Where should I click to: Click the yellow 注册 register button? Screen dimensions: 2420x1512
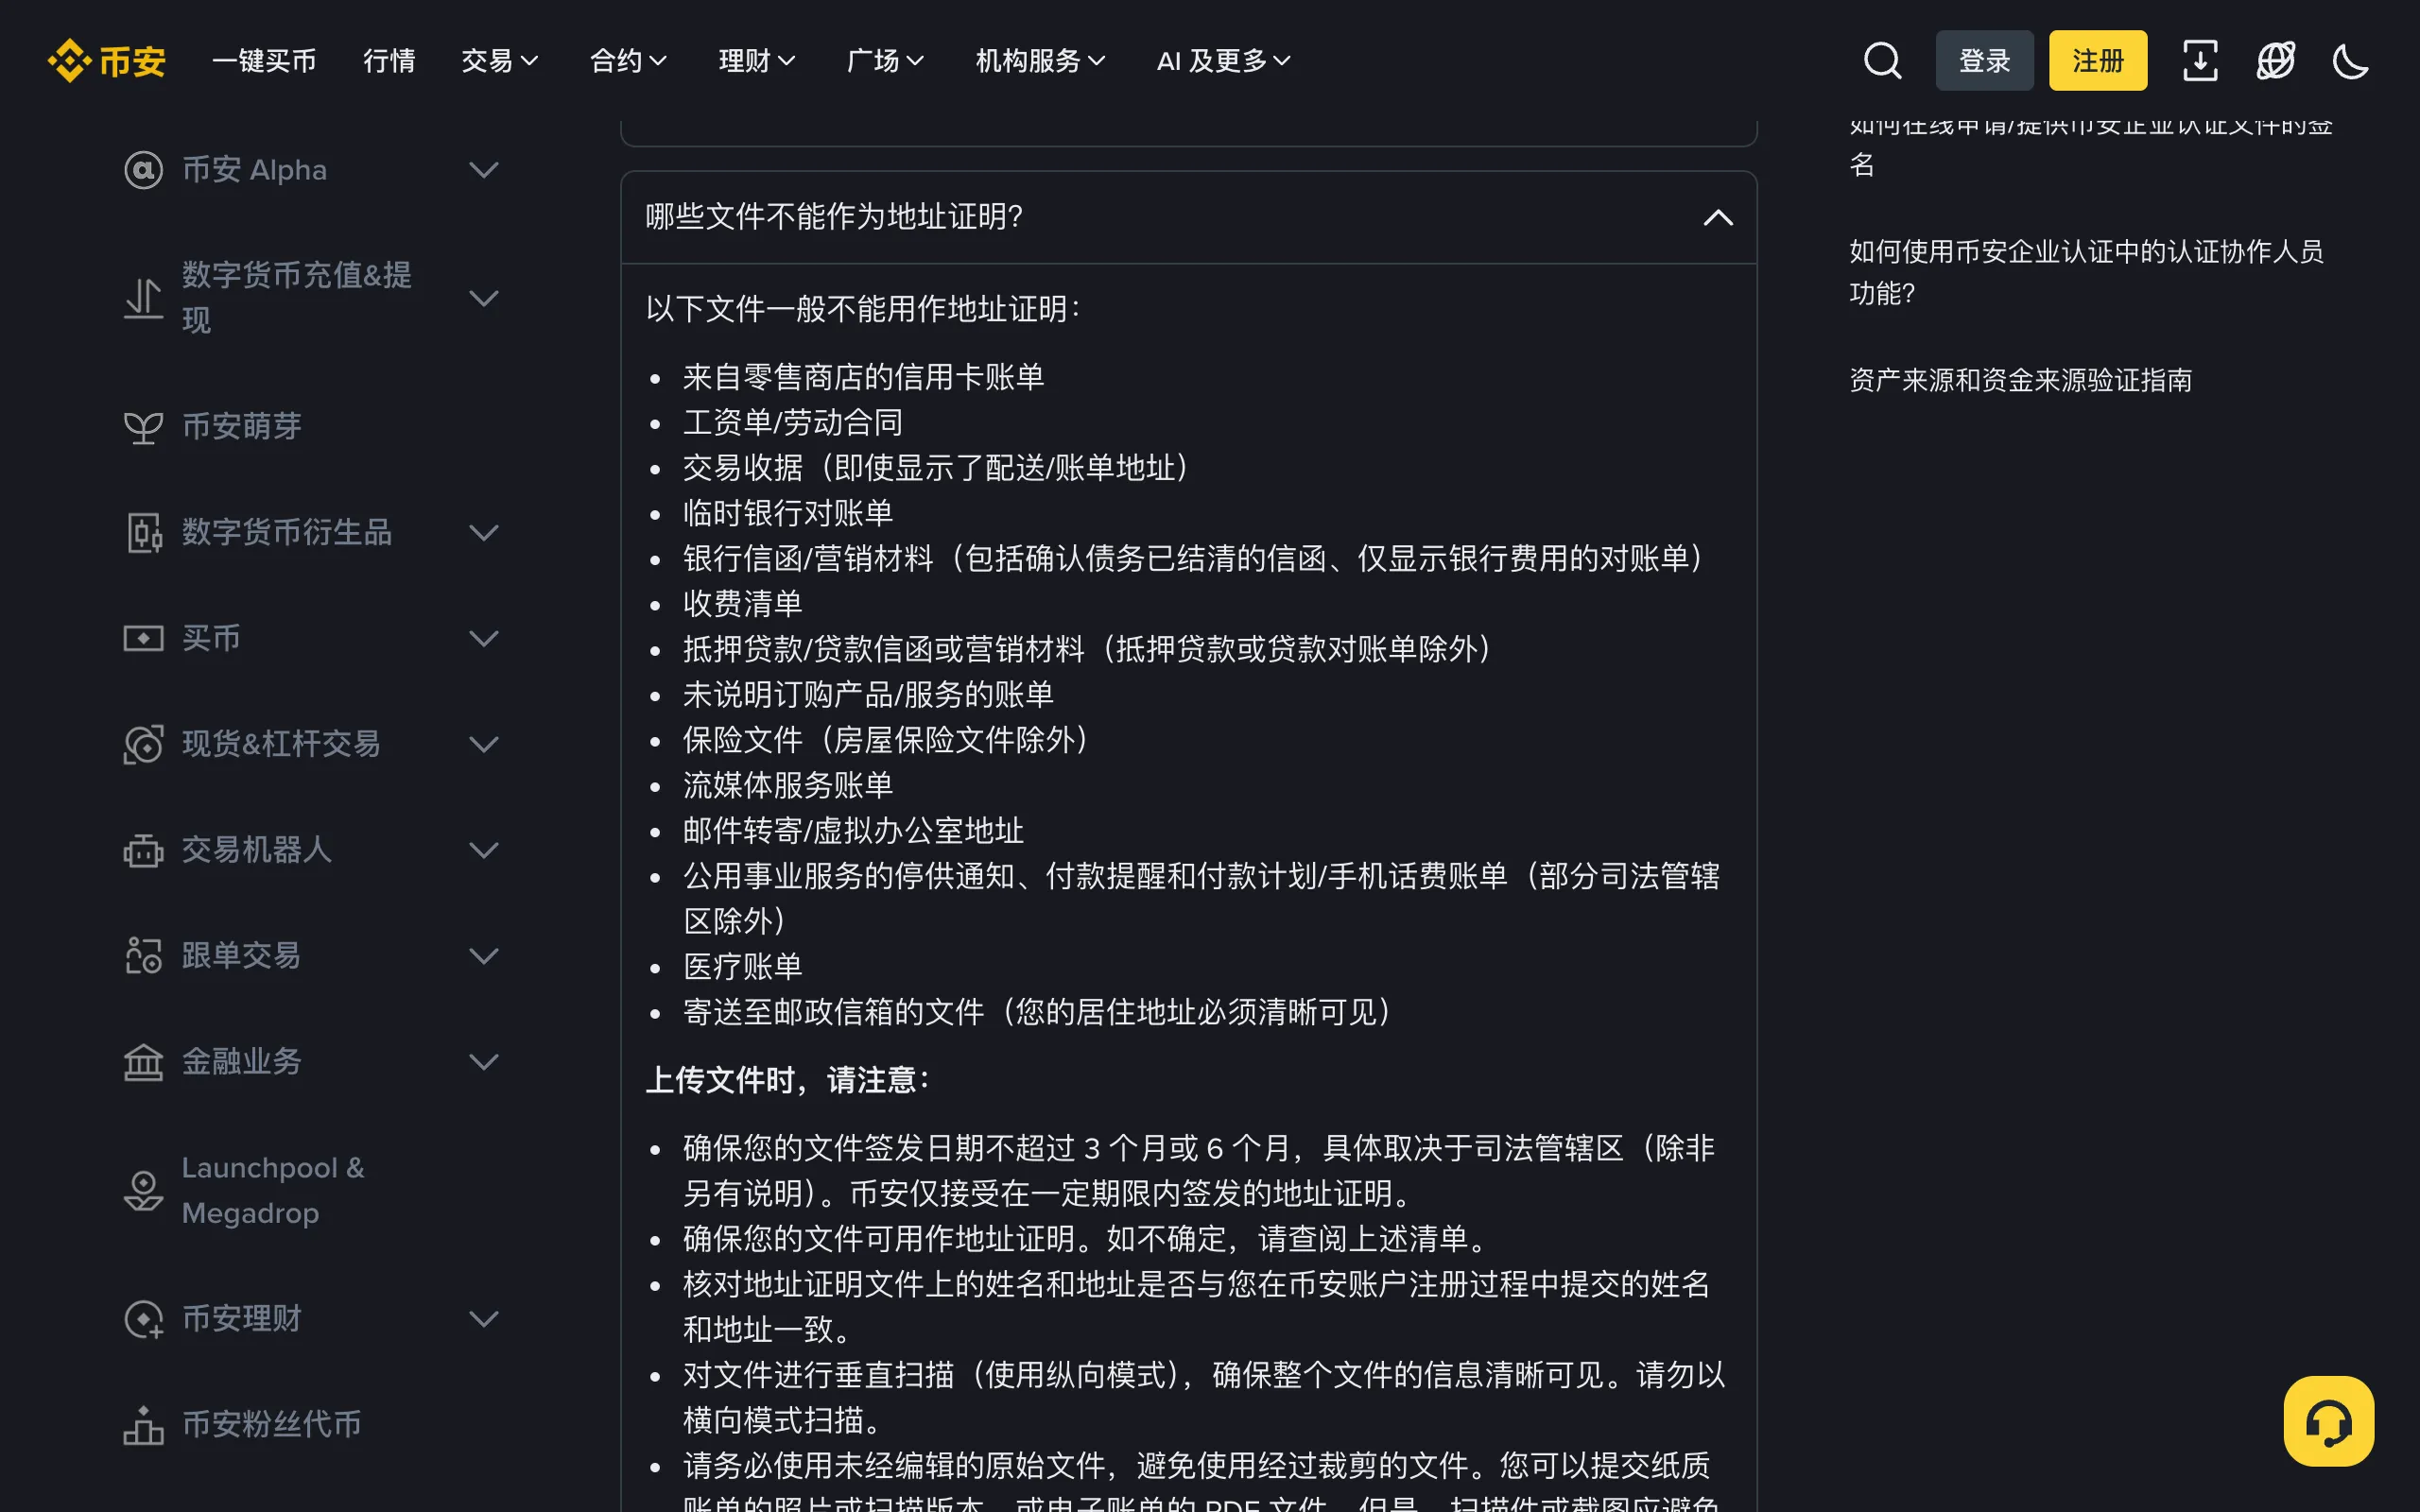[2098, 61]
